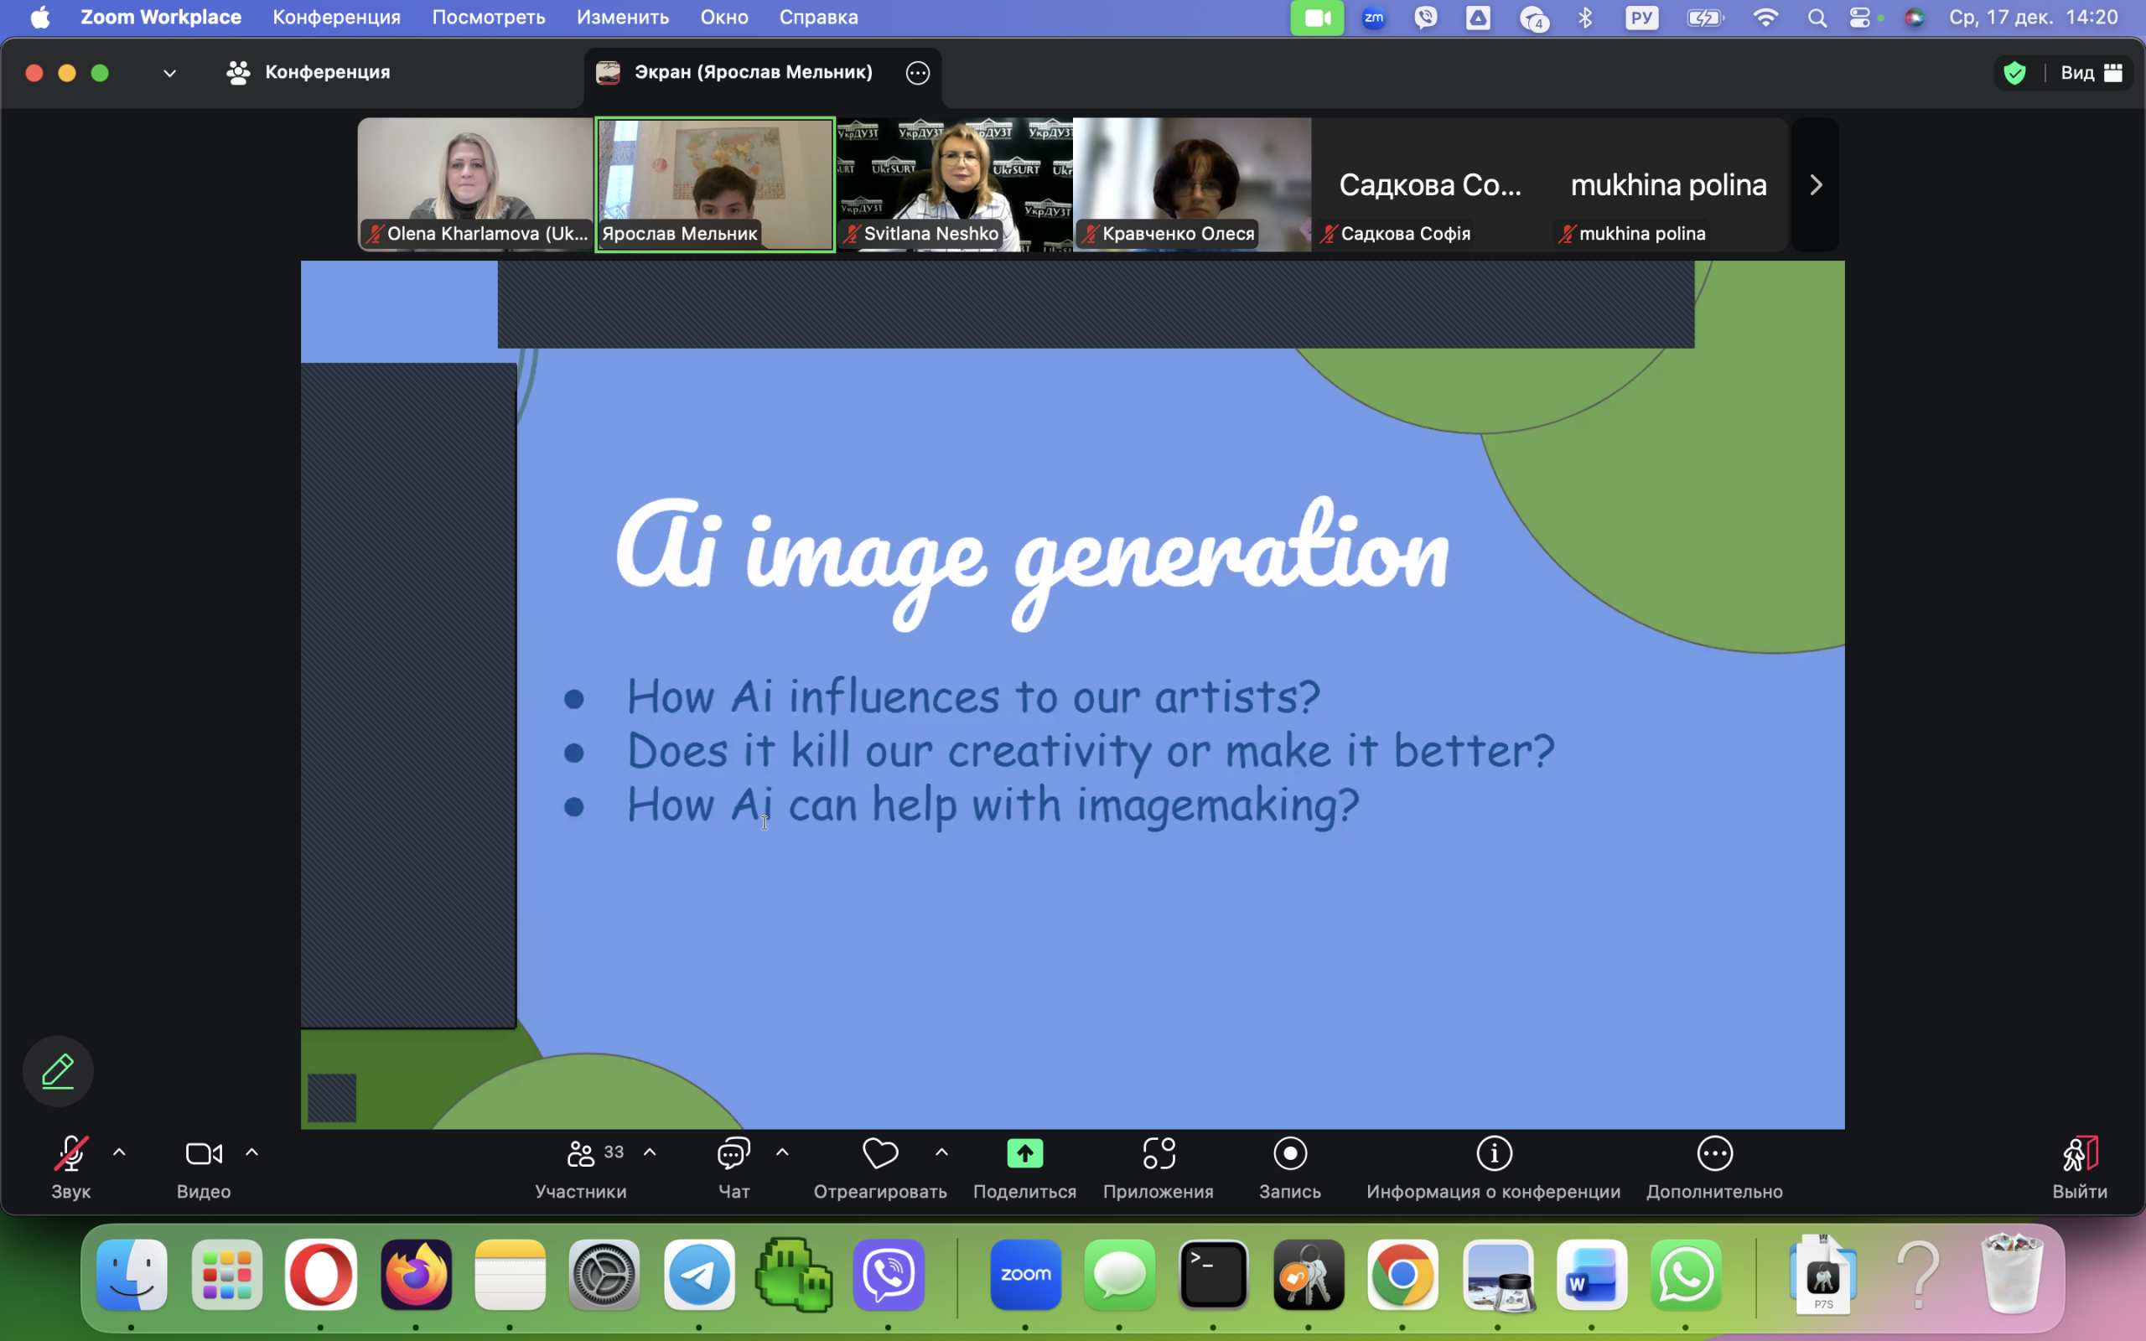
Task: Open the Вид view layout button
Action: 2090,73
